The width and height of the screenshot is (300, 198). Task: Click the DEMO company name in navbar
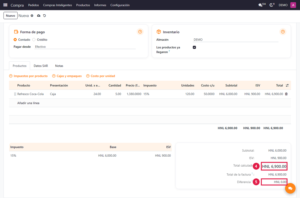pyautogui.click(x=283, y=5)
